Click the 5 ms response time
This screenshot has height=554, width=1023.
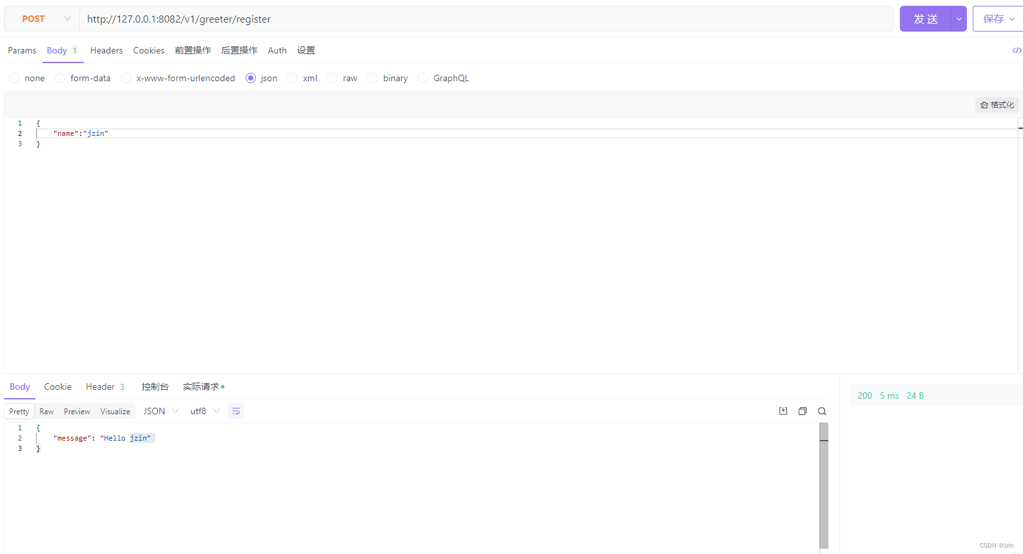click(x=890, y=396)
